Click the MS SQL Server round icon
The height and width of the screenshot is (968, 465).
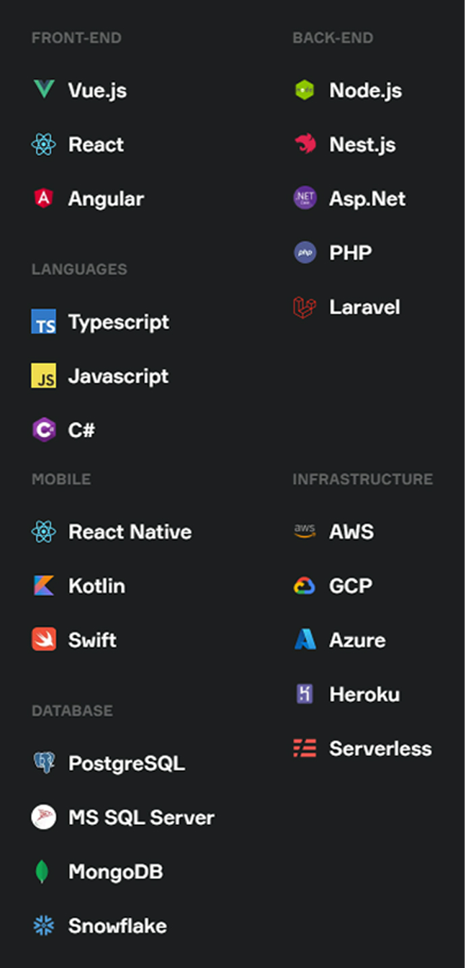[44, 817]
